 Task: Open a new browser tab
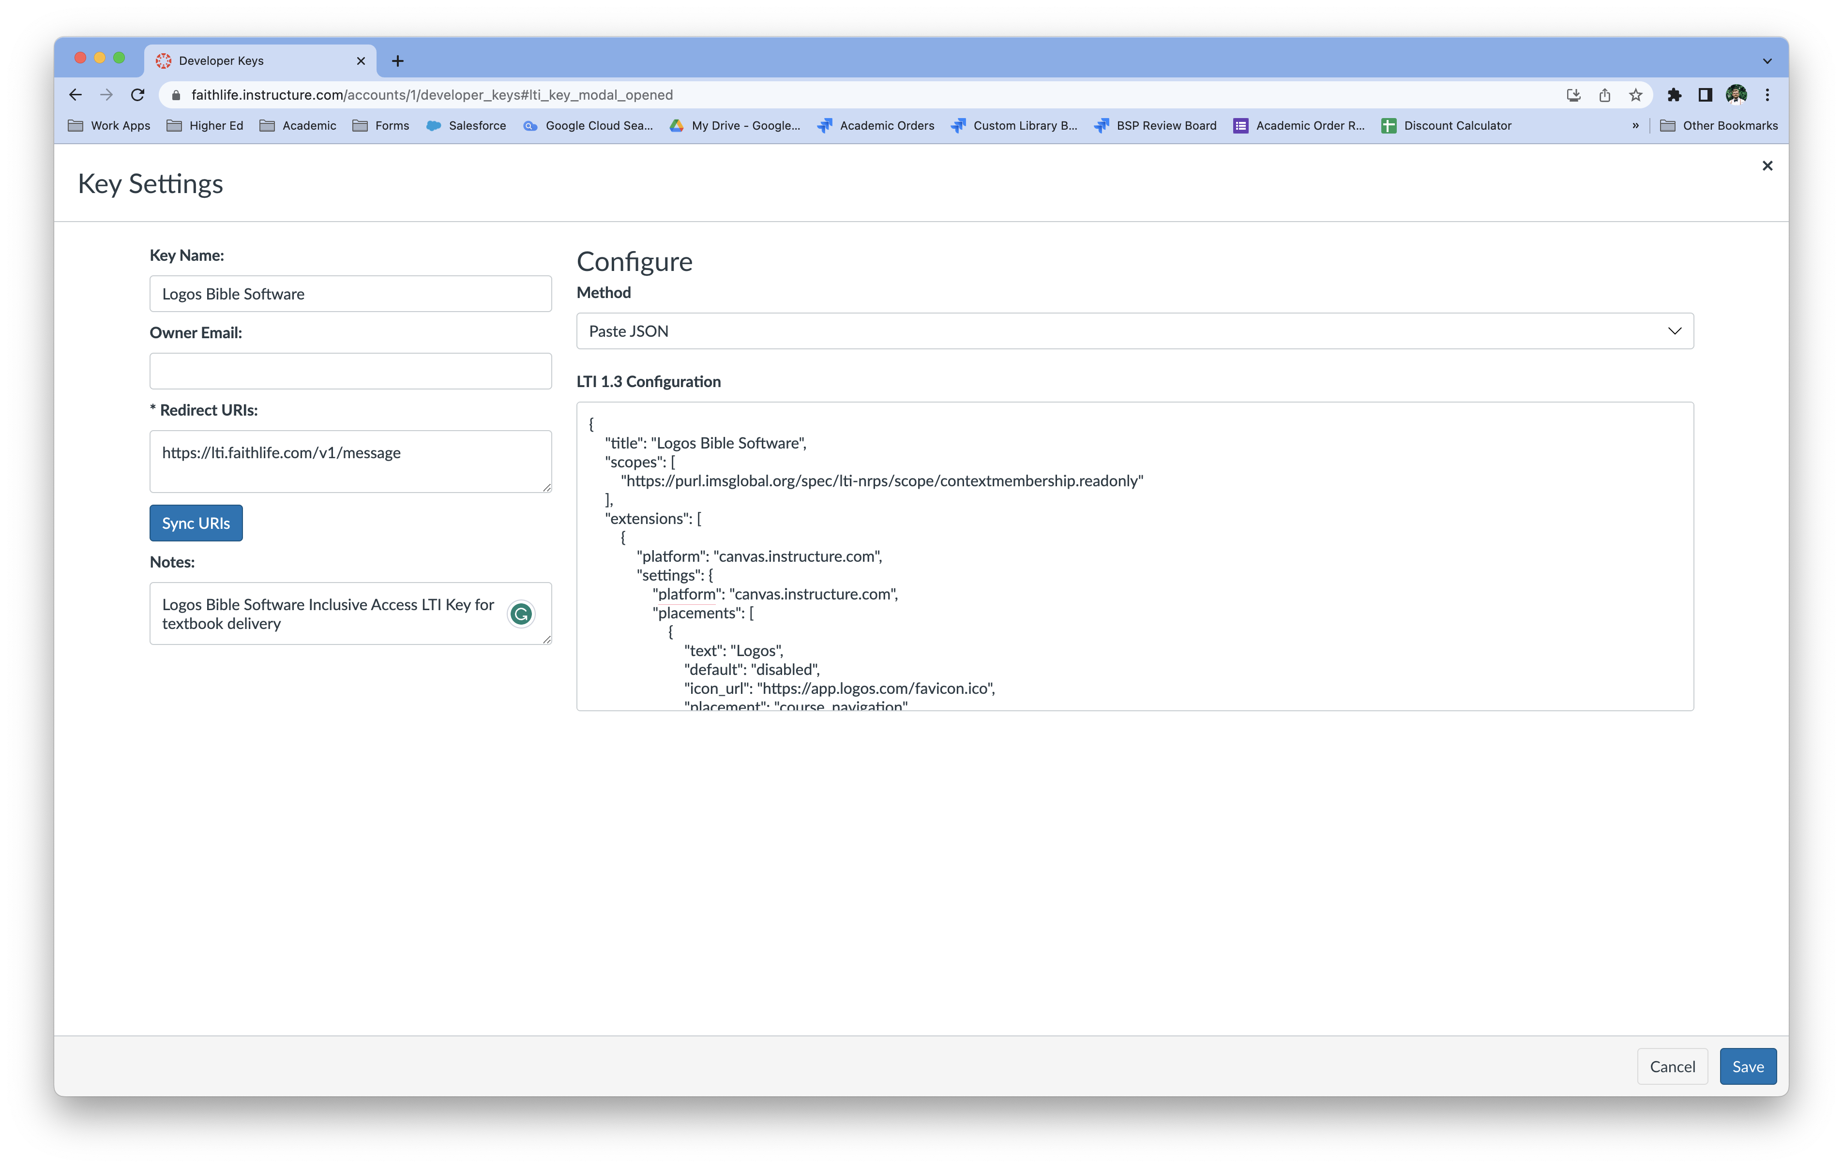(397, 60)
